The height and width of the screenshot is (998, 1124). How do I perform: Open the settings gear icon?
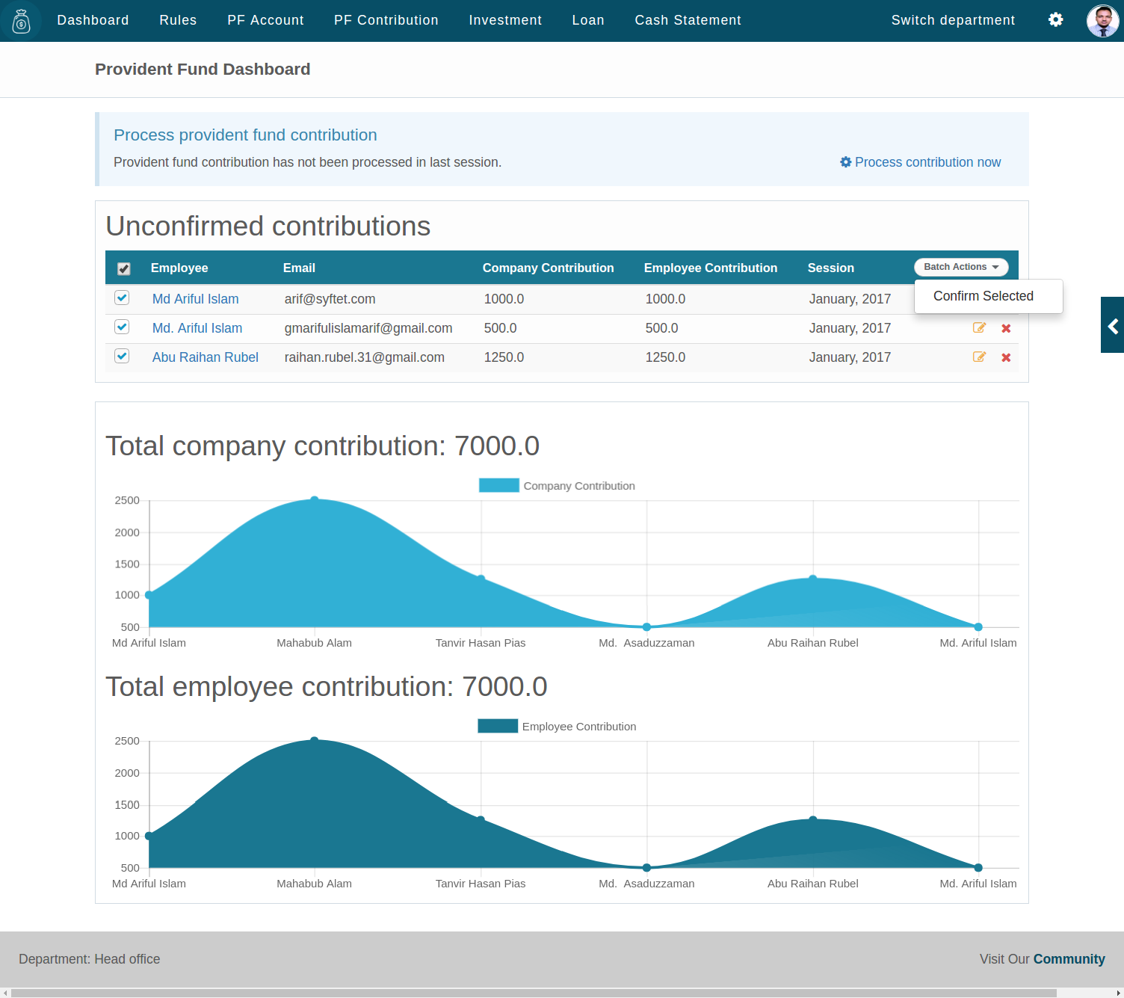pos(1055,20)
